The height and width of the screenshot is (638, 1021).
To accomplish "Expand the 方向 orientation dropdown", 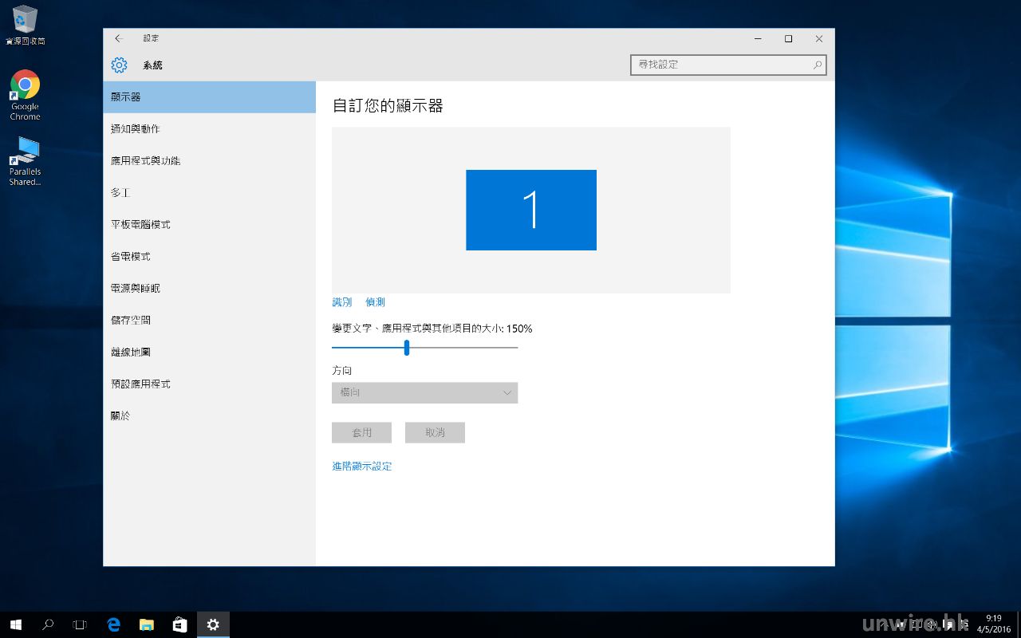I will point(424,393).
